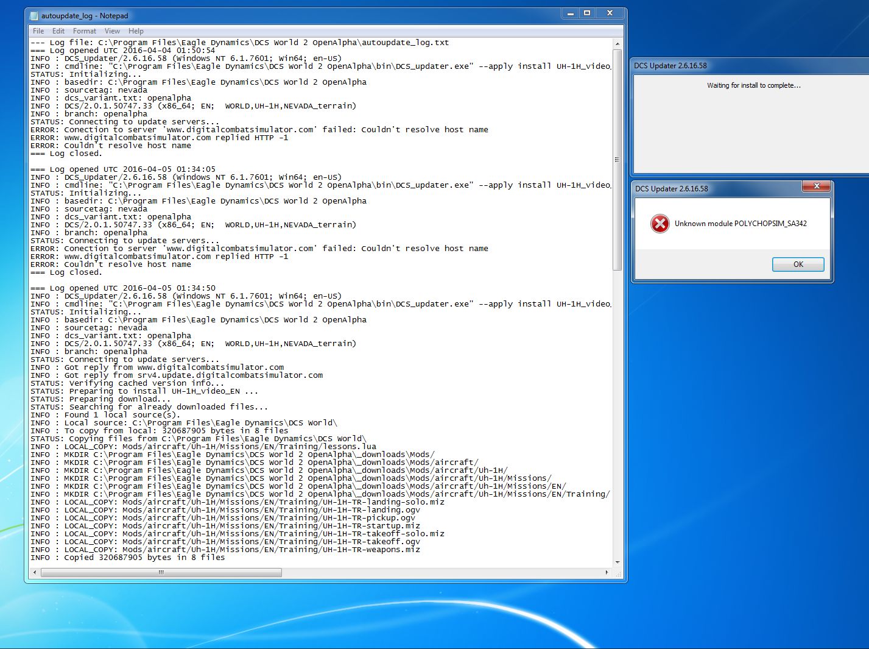The height and width of the screenshot is (649, 869).
Task: Click 'Preparing to install UH-1H_video_EN' line
Action: click(x=144, y=391)
